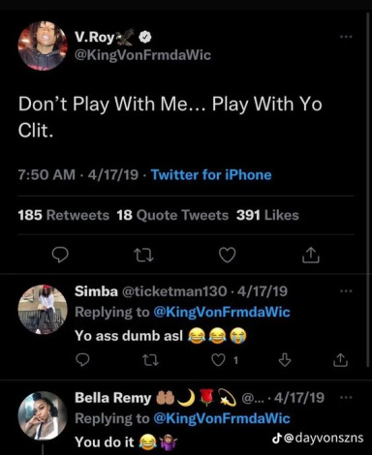Share the main V.Roy tweet
Viewport: 372px width, 455px height.
coord(311,255)
